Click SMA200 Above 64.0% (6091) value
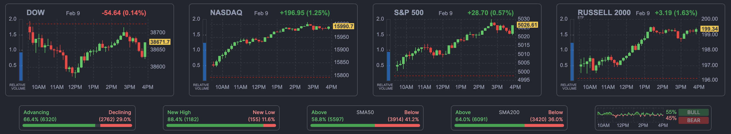The image size is (731, 134). click(471, 119)
